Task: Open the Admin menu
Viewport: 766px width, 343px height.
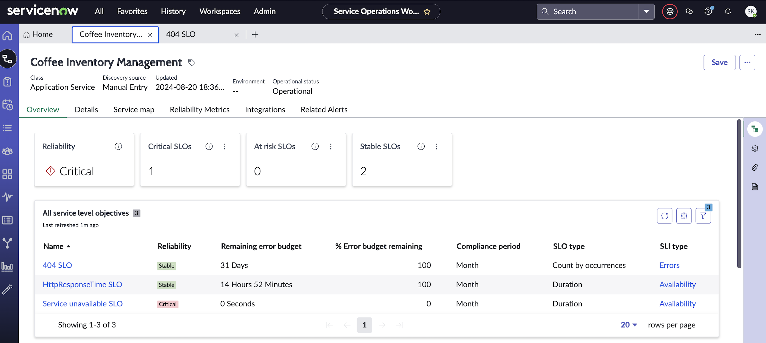Action: (x=265, y=11)
